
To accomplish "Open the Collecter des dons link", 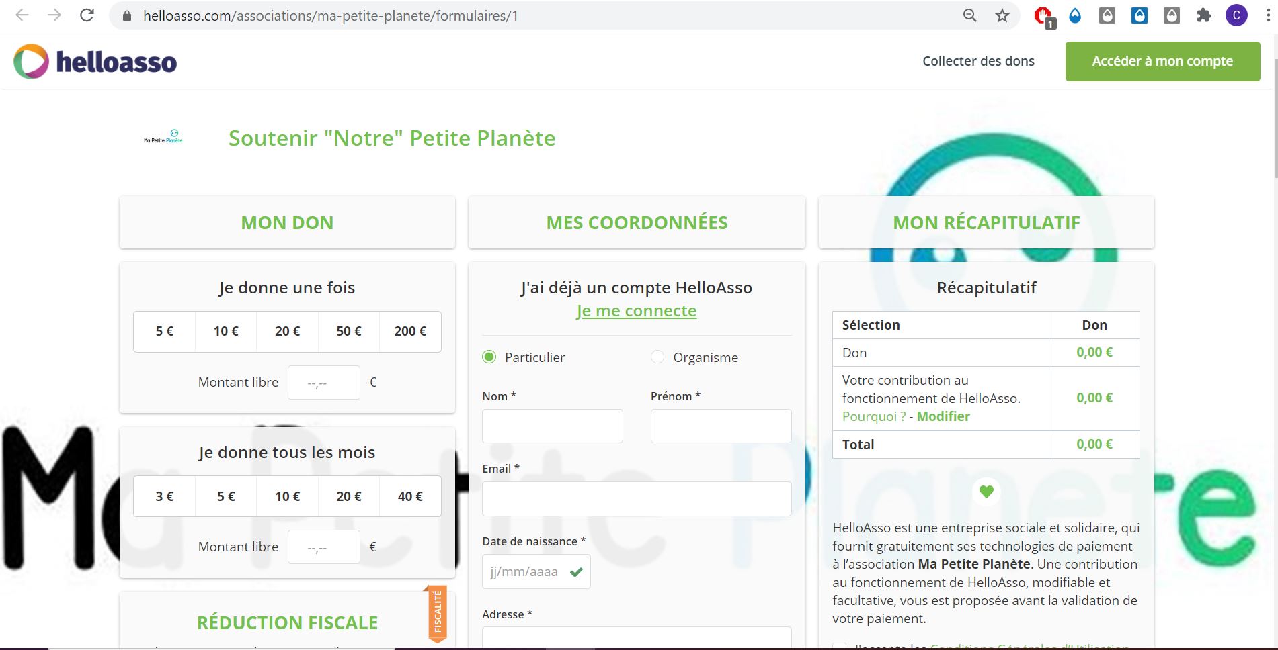I will [978, 61].
